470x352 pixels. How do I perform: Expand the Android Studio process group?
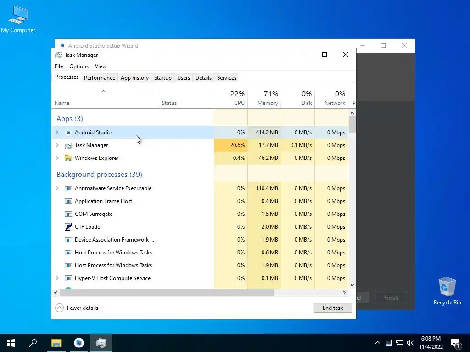[57, 132]
